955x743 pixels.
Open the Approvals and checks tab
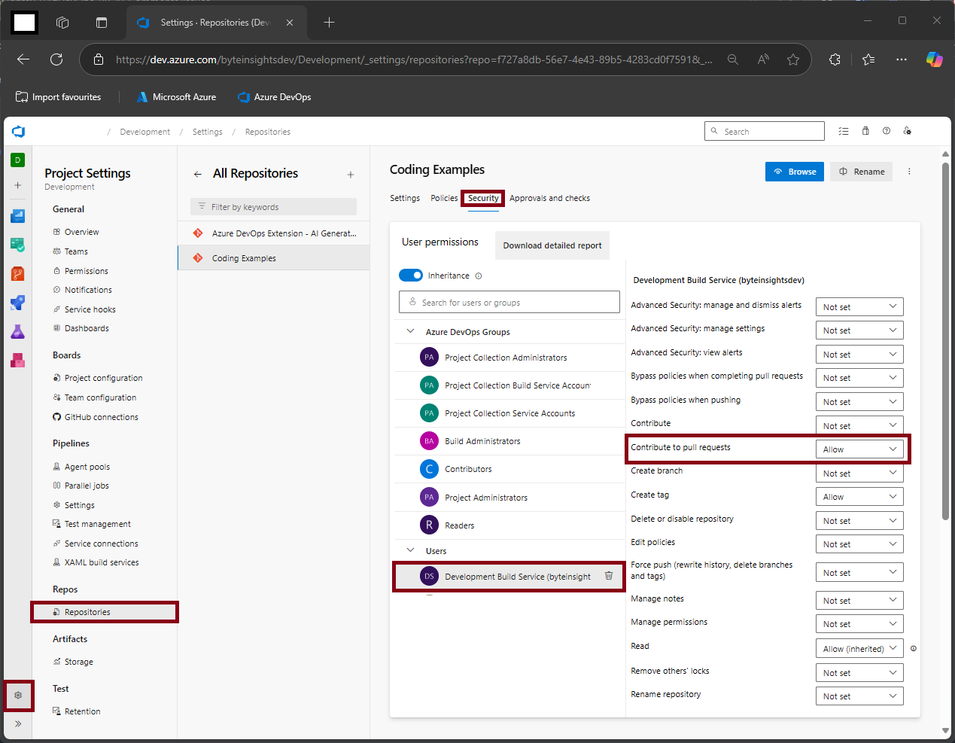pos(549,198)
